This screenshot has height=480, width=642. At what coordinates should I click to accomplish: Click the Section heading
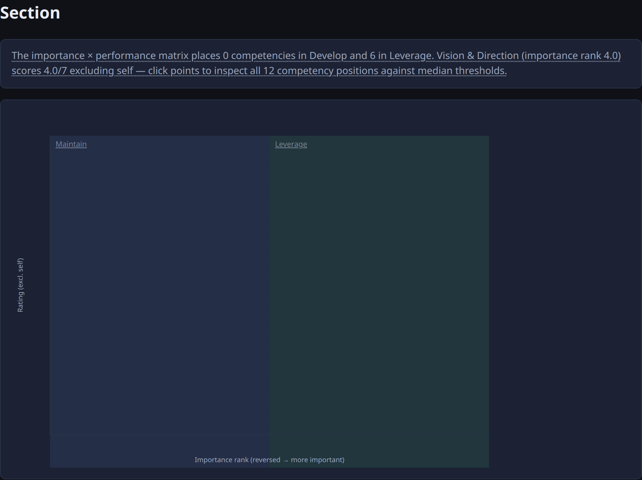30,13
